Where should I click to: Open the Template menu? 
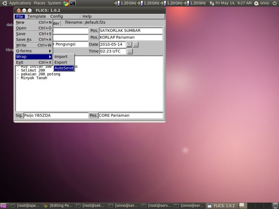click(x=37, y=16)
